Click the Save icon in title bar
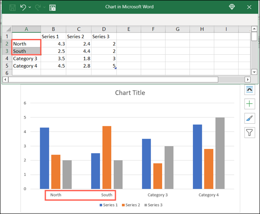Viewport: 260px width, 214px height. [12, 7]
